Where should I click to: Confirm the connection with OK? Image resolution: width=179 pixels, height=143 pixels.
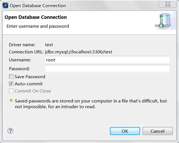tap(125, 131)
